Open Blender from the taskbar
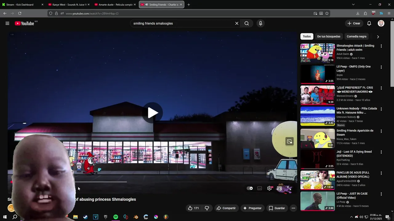The width and height of the screenshot is (394, 221). [x=136, y=217]
